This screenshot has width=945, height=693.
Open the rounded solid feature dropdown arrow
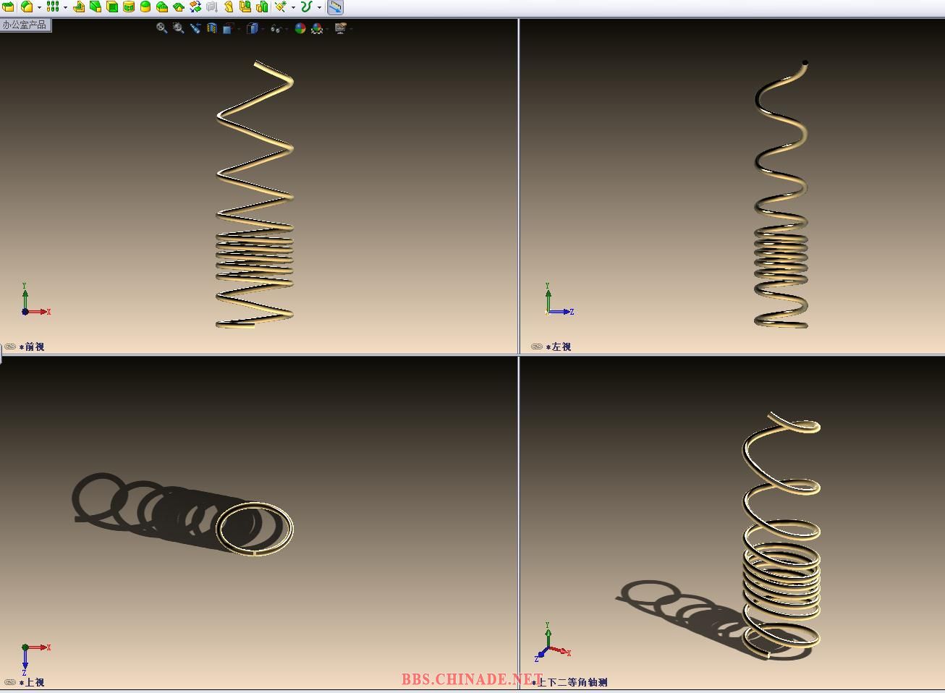pyautogui.click(x=39, y=7)
